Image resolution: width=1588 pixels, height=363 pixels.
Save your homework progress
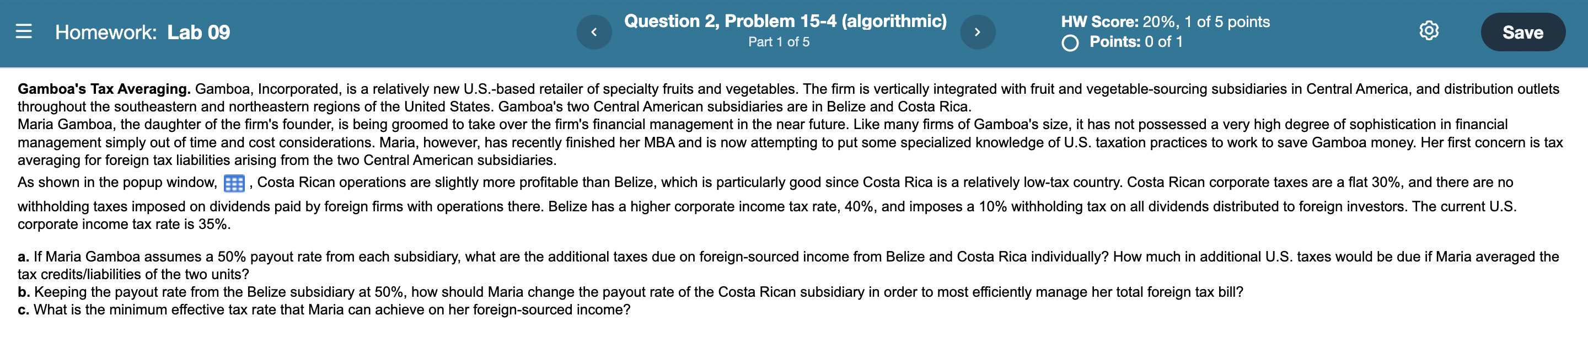pos(1522,32)
